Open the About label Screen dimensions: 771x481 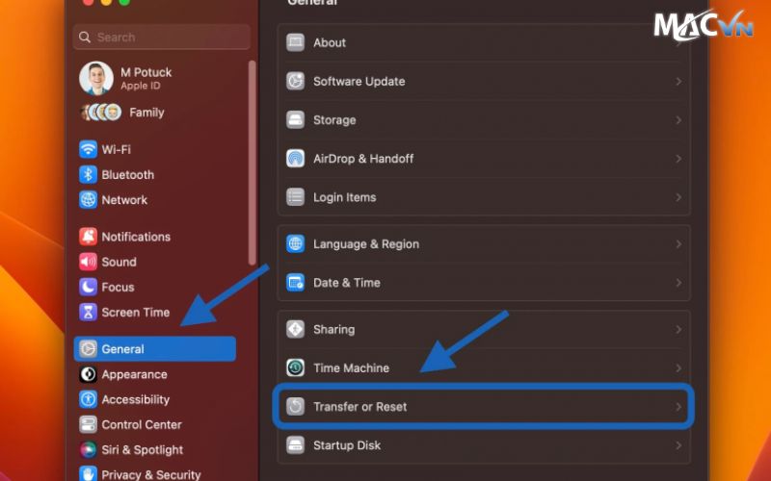click(330, 42)
